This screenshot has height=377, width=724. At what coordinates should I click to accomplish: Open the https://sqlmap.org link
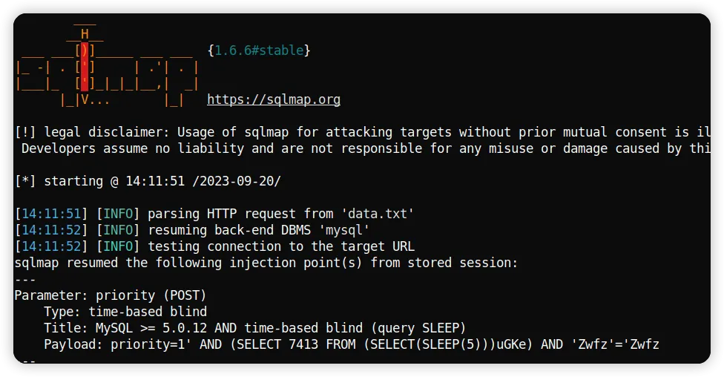click(274, 99)
